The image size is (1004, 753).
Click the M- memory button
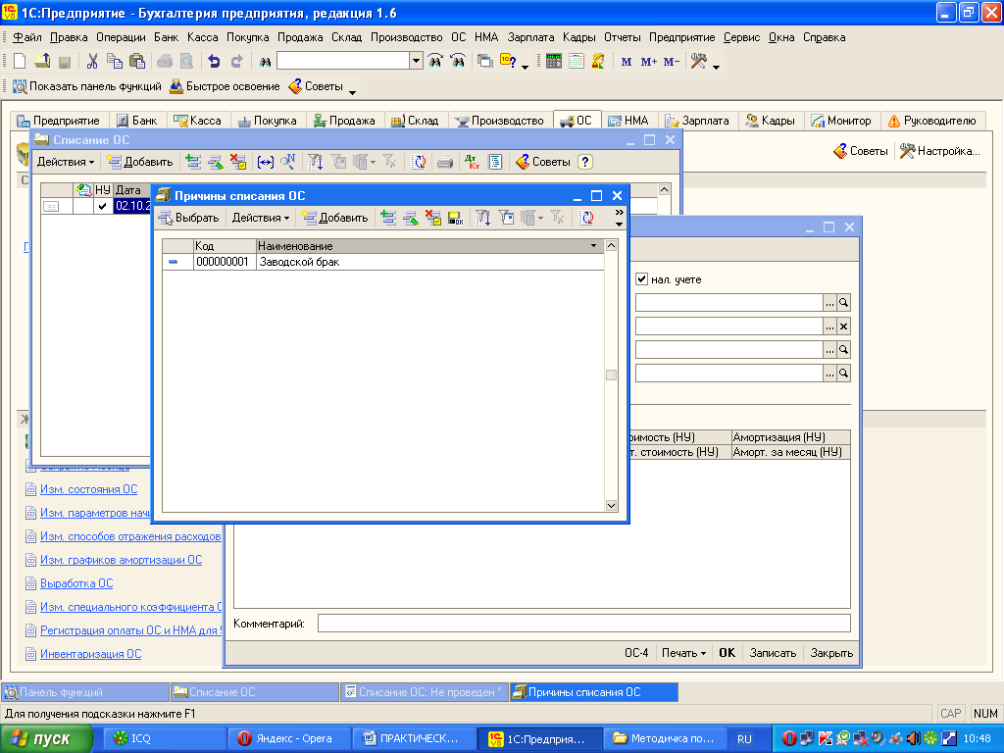point(671,62)
